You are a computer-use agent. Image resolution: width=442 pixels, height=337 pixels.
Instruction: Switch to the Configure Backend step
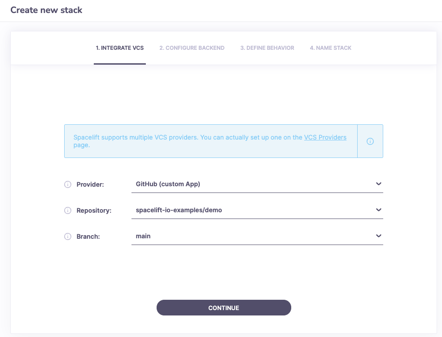pyautogui.click(x=192, y=48)
